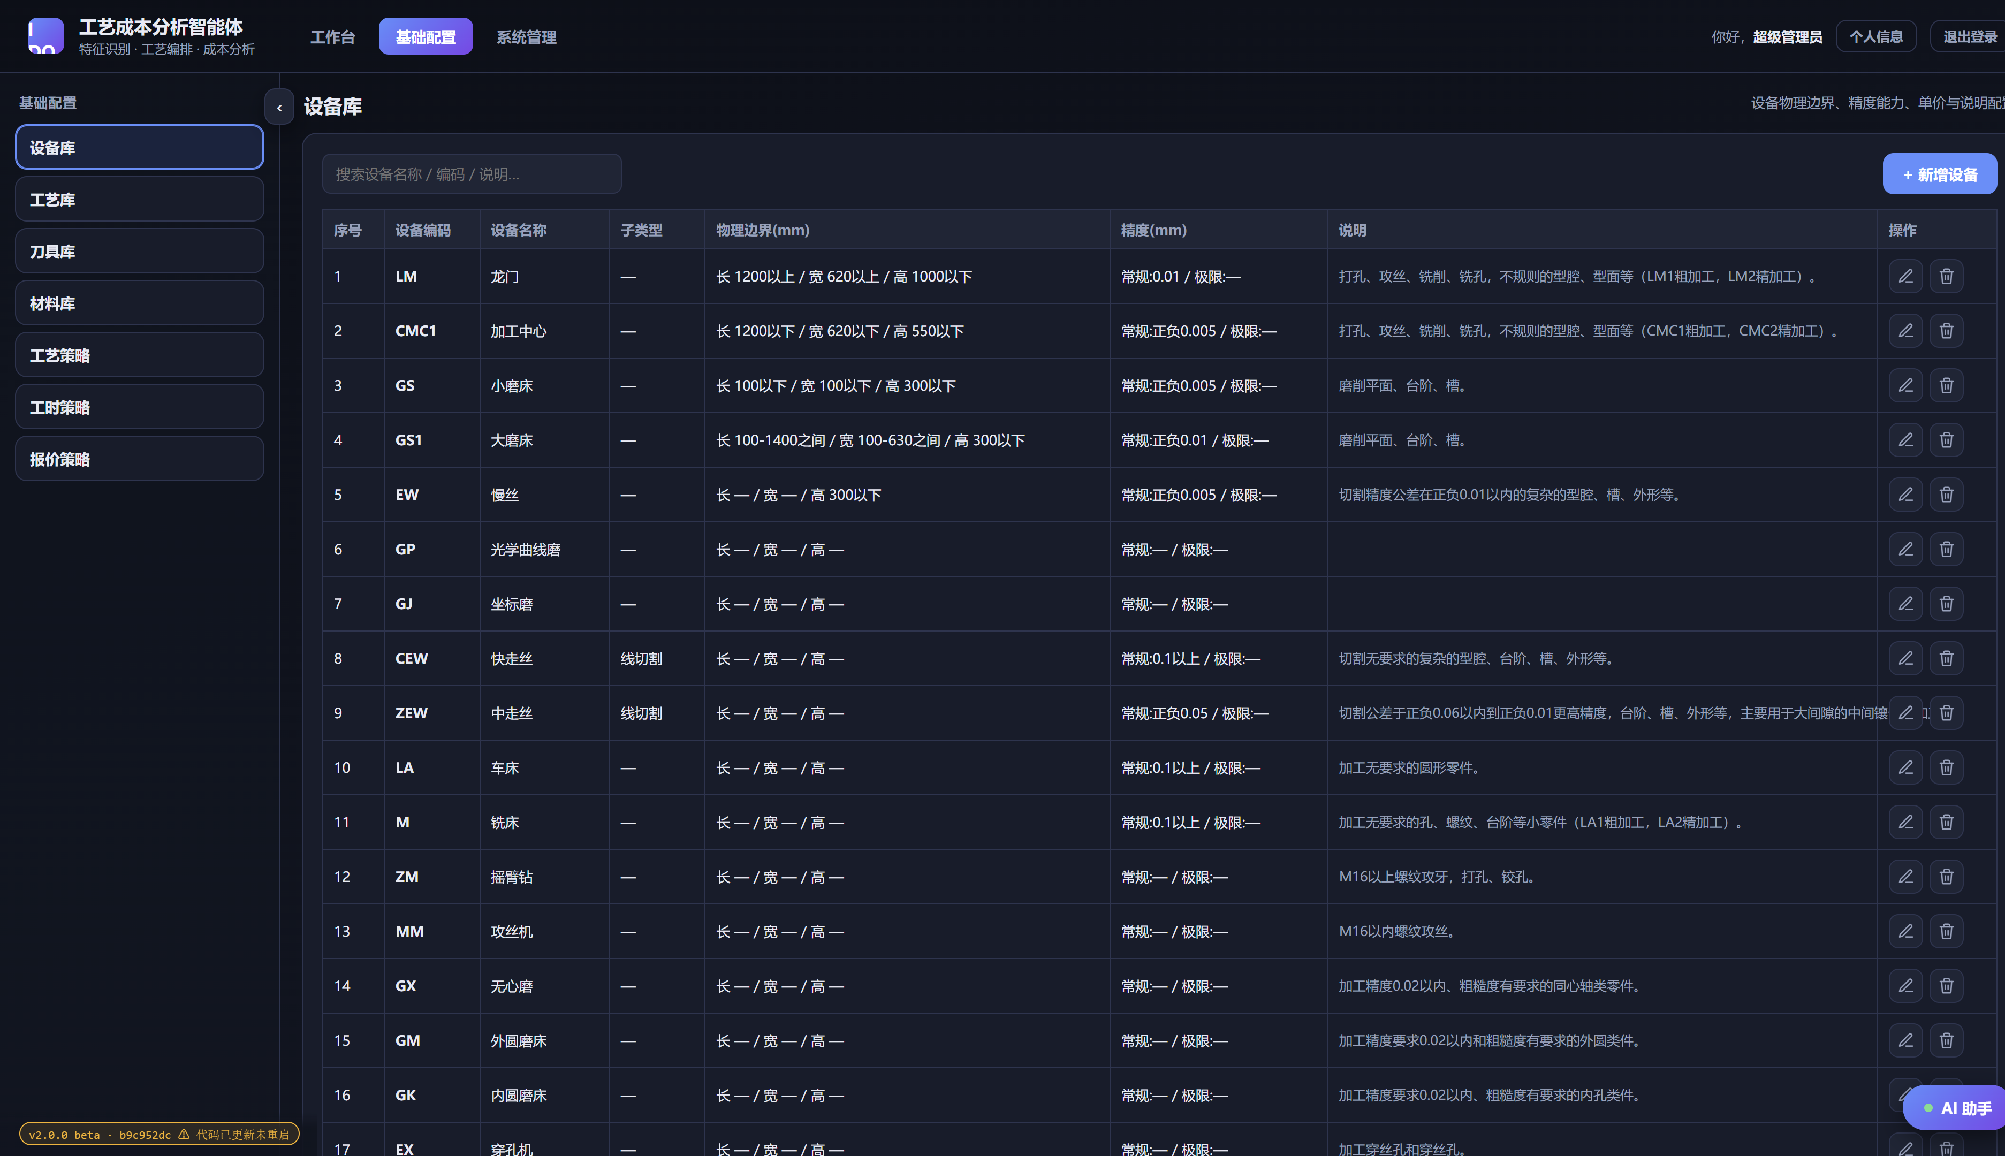Delete the GJ 坐标磨 row
This screenshot has height=1156, width=2005.
click(1946, 603)
